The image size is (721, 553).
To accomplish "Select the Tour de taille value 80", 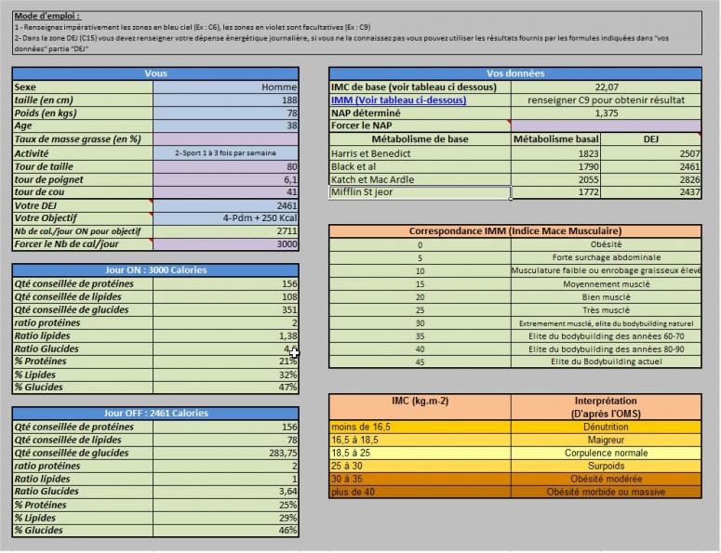I will [226, 166].
